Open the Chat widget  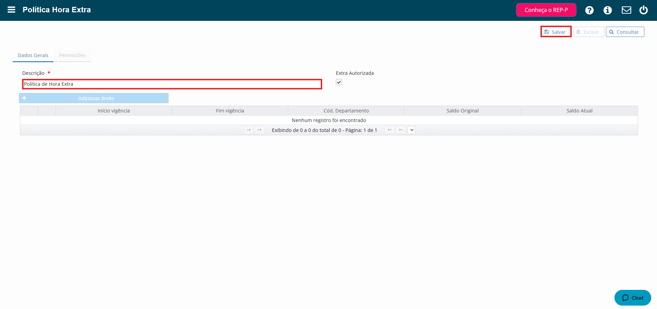click(x=633, y=298)
